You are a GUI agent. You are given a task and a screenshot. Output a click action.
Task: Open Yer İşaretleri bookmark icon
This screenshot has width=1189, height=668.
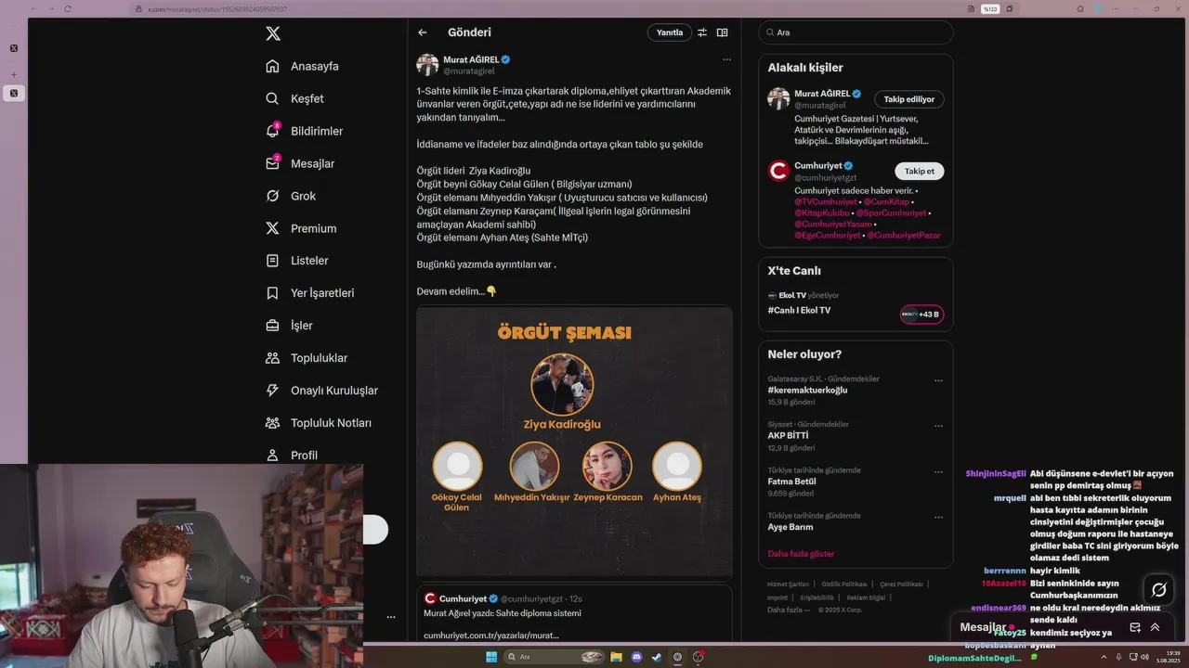coord(272,293)
